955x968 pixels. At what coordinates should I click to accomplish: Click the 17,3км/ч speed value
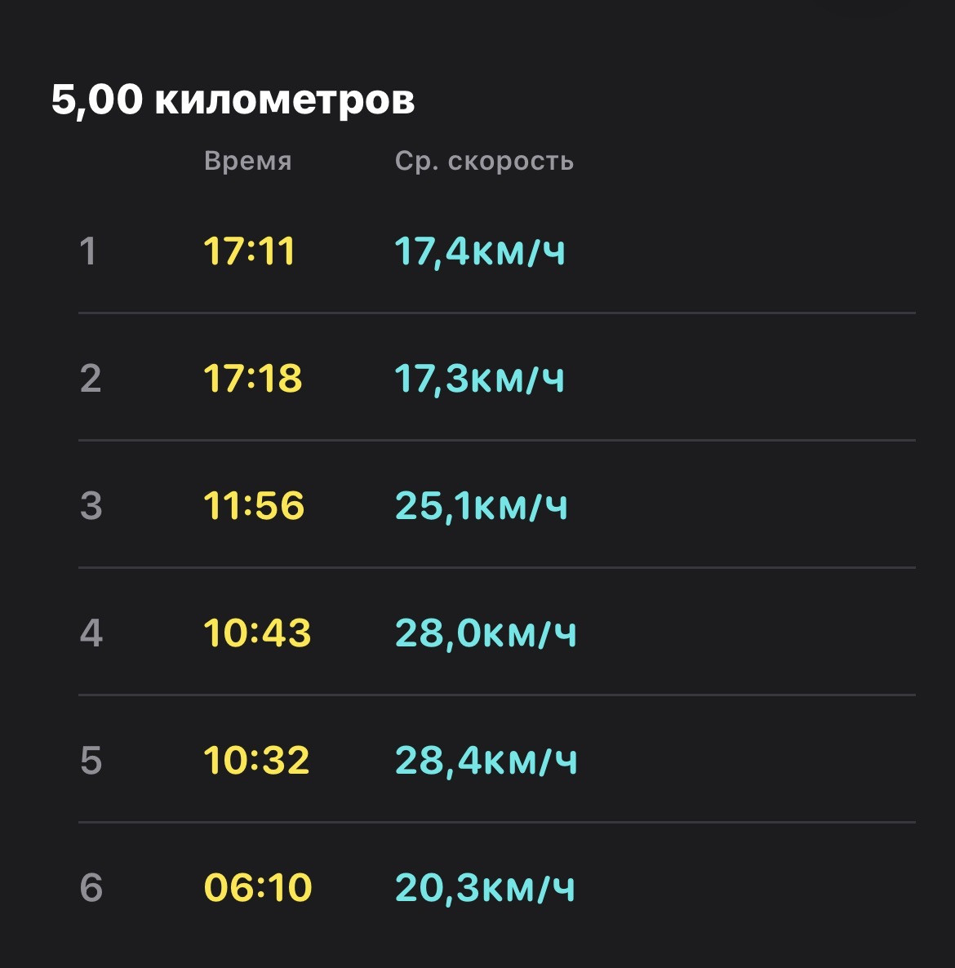(480, 379)
